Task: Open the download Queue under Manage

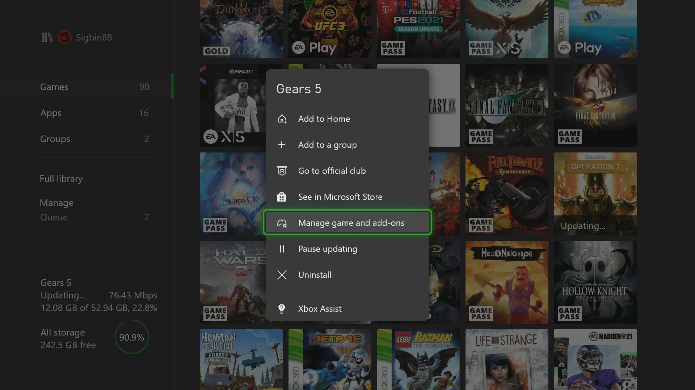Action: pos(54,217)
